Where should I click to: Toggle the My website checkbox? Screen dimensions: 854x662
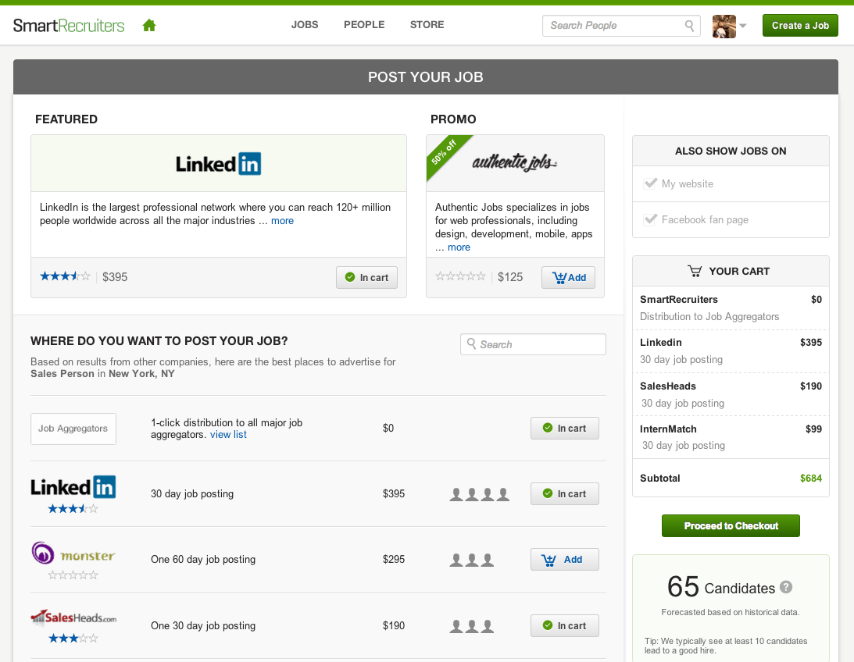[x=650, y=183]
